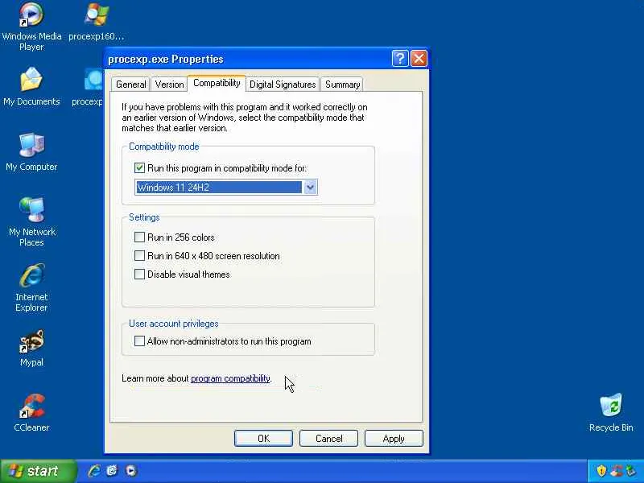Open the Recycle Bin

[611, 412]
